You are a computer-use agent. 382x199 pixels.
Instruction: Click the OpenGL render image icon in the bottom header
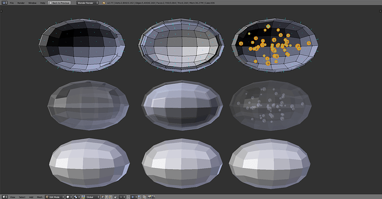pyautogui.click(x=149, y=197)
